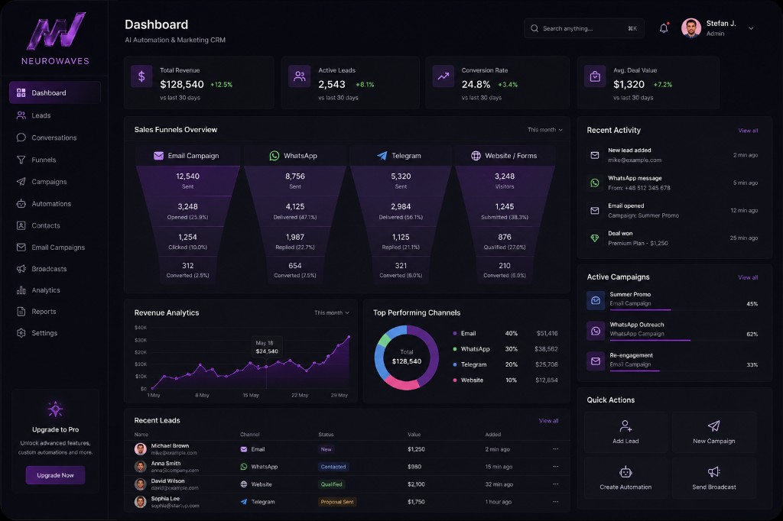This screenshot has height=521, width=783.
Task: Click the Deal won diamond icon
Action: click(595, 238)
